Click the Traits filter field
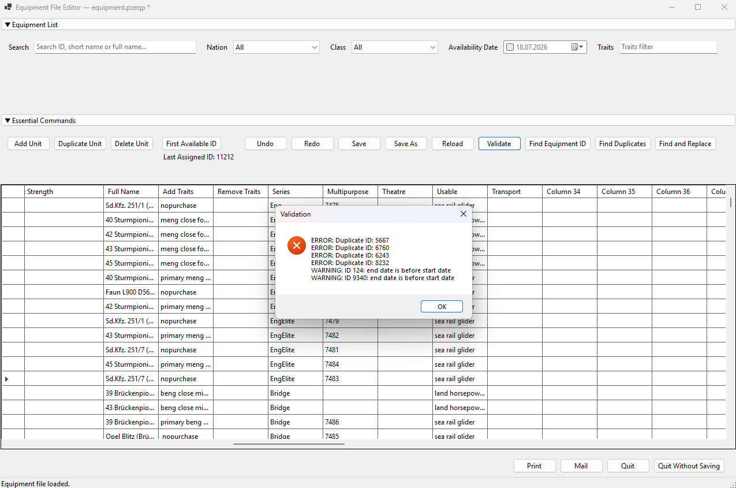This screenshot has height=488, width=736. [x=668, y=47]
